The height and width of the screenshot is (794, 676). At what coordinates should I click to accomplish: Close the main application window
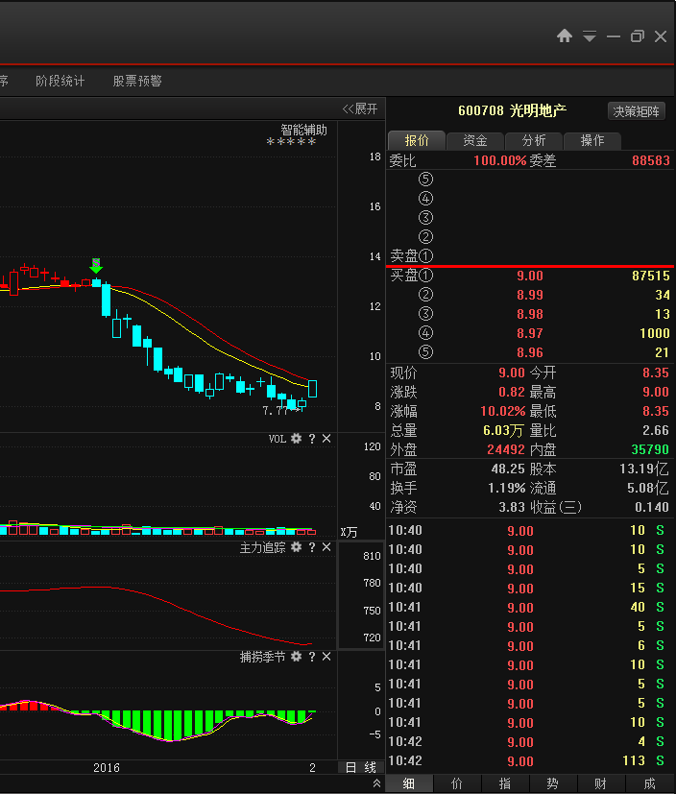(x=661, y=36)
